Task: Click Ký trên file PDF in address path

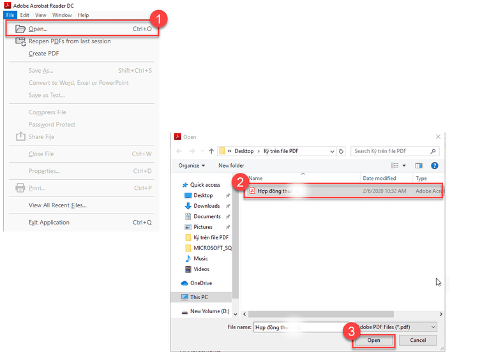Action: pyautogui.click(x=281, y=151)
